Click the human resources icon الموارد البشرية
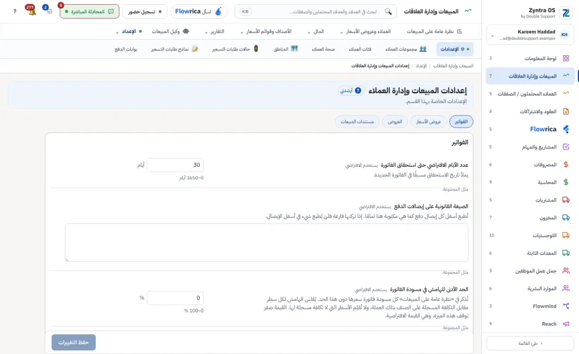 click(x=566, y=288)
